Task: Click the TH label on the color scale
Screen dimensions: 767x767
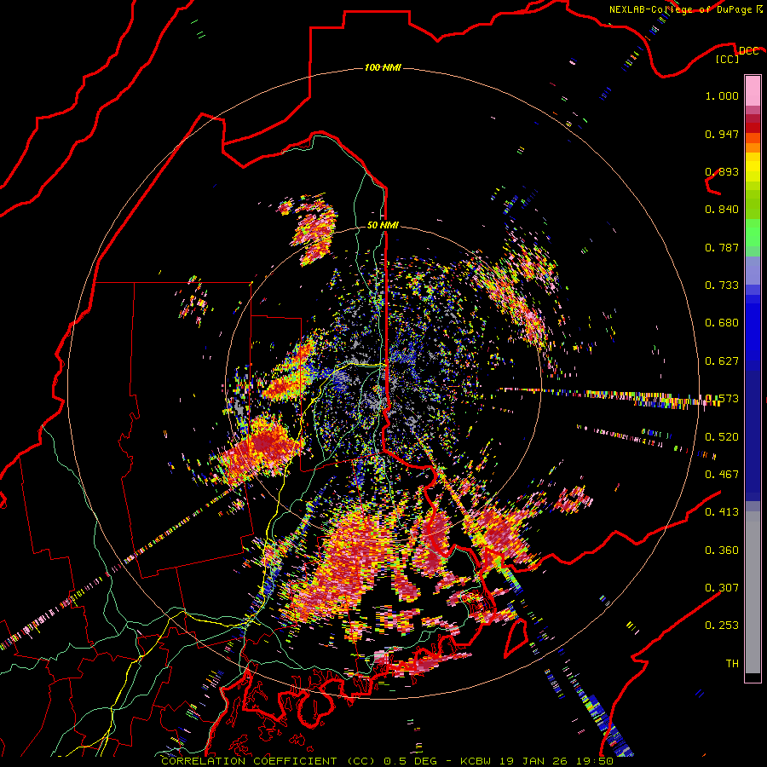Action: (x=732, y=664)
